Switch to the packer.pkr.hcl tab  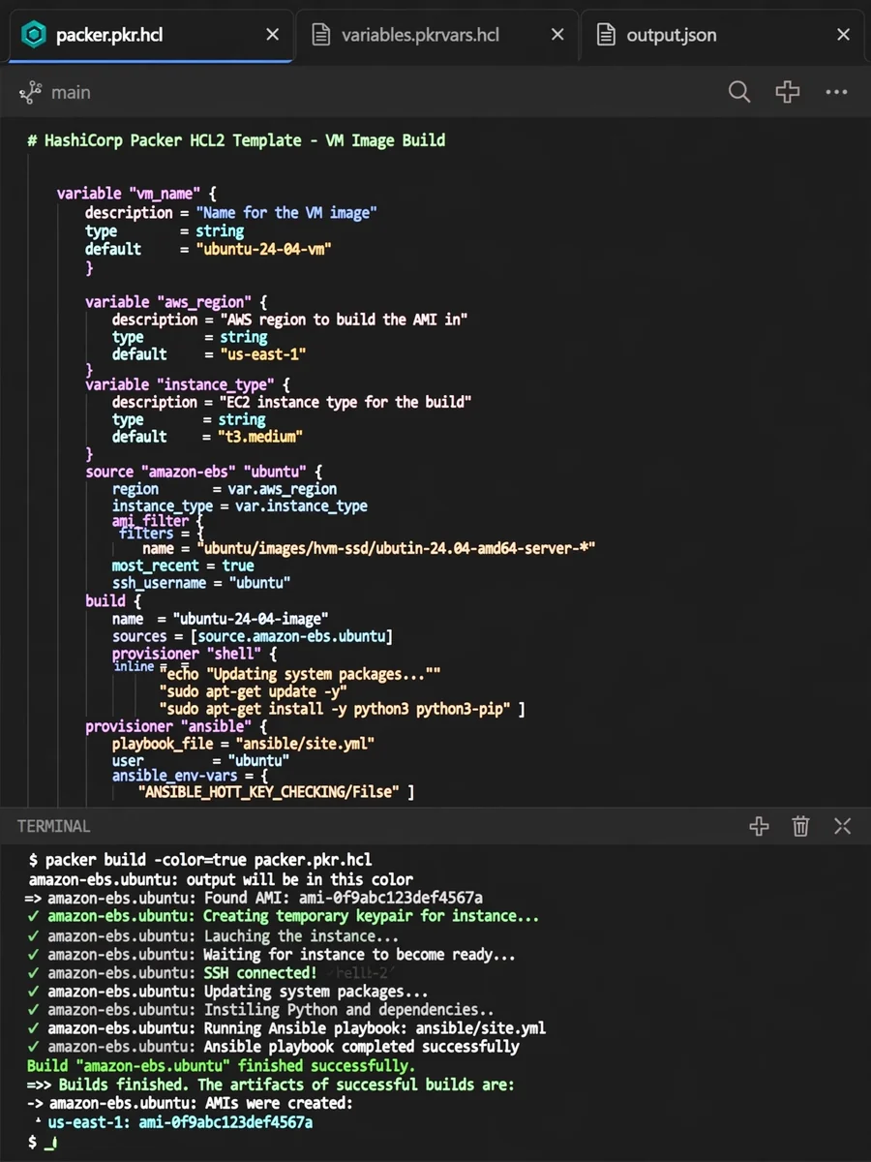[150, 35]
